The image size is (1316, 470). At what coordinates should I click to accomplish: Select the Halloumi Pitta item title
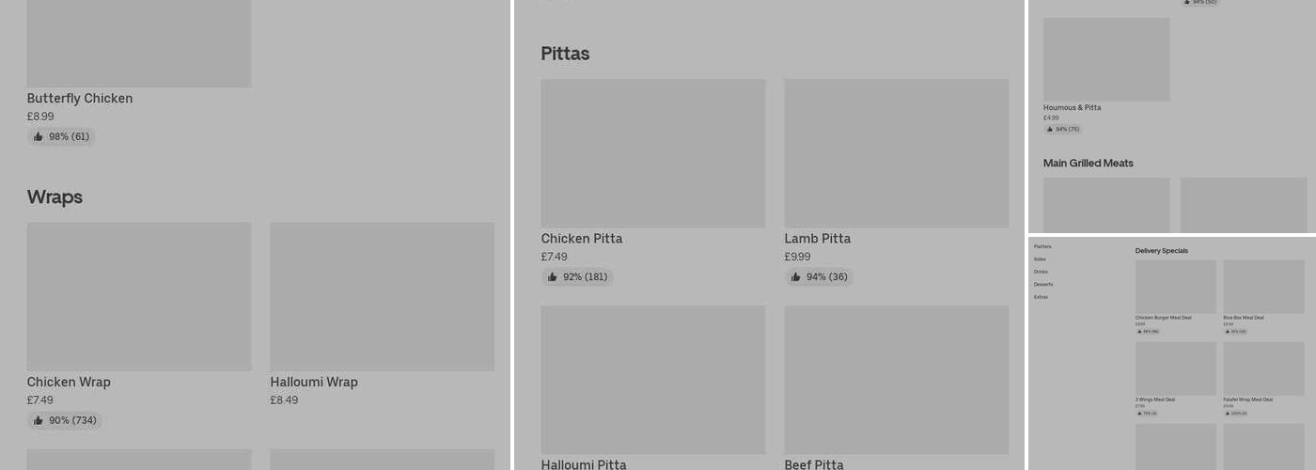584,464
